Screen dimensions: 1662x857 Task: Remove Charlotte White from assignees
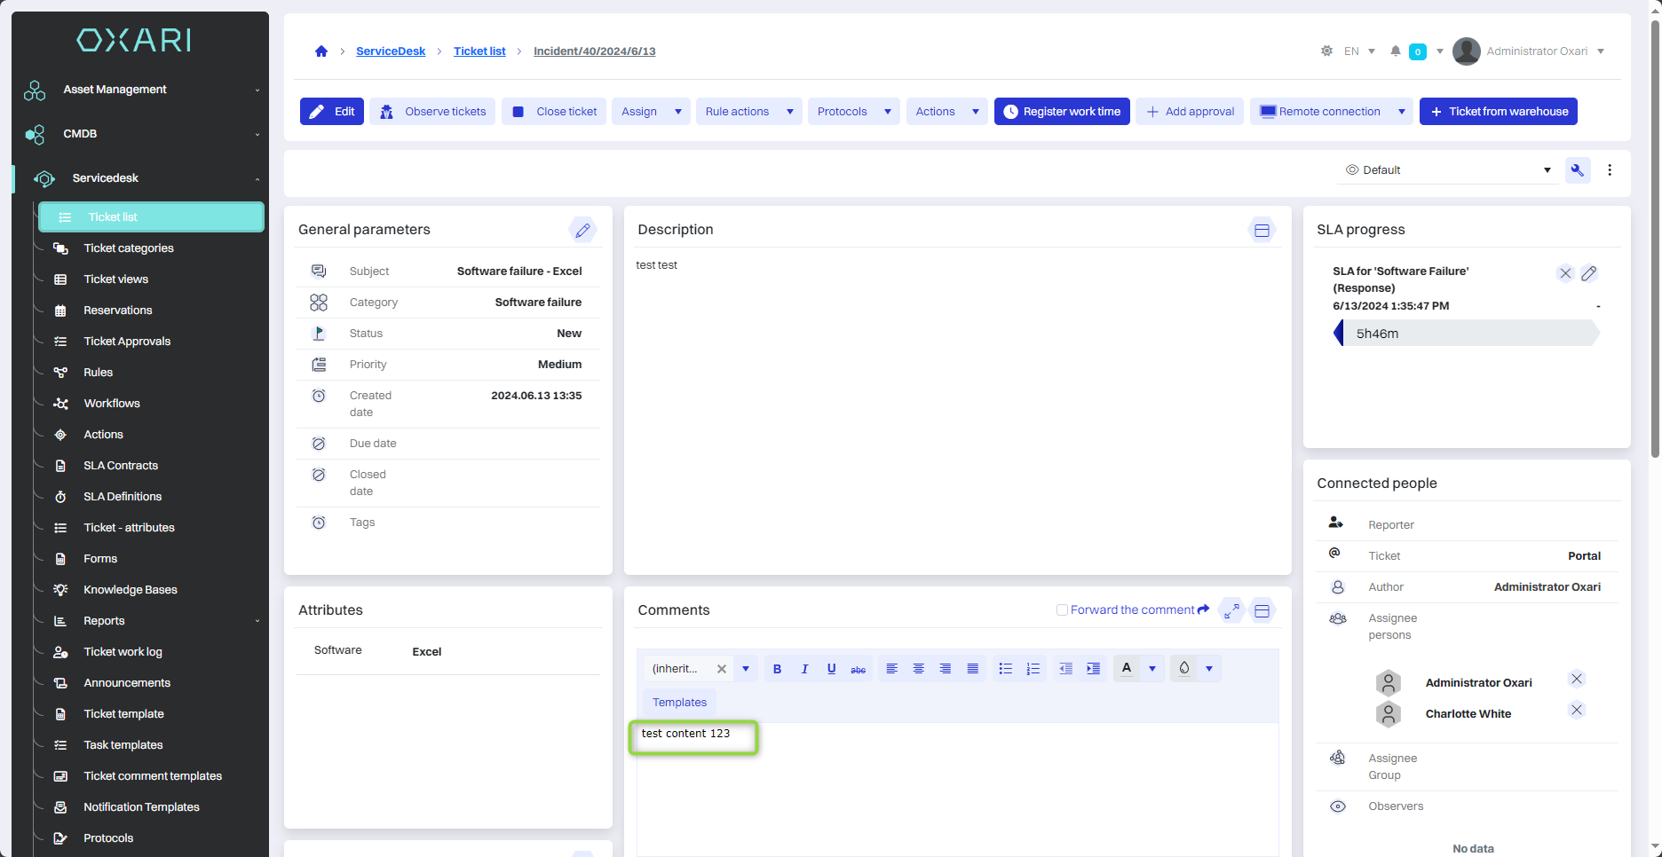(1576, 710)
